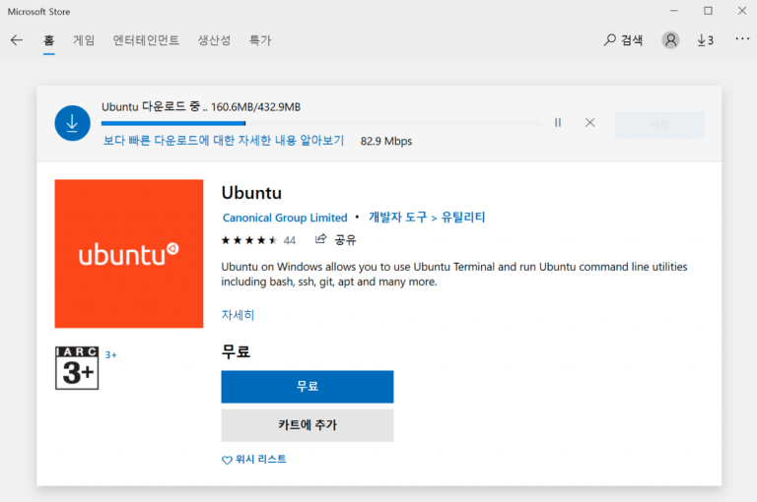757x502 pixels.
Task: Click the disabled 시작 button
Action: 659,125
